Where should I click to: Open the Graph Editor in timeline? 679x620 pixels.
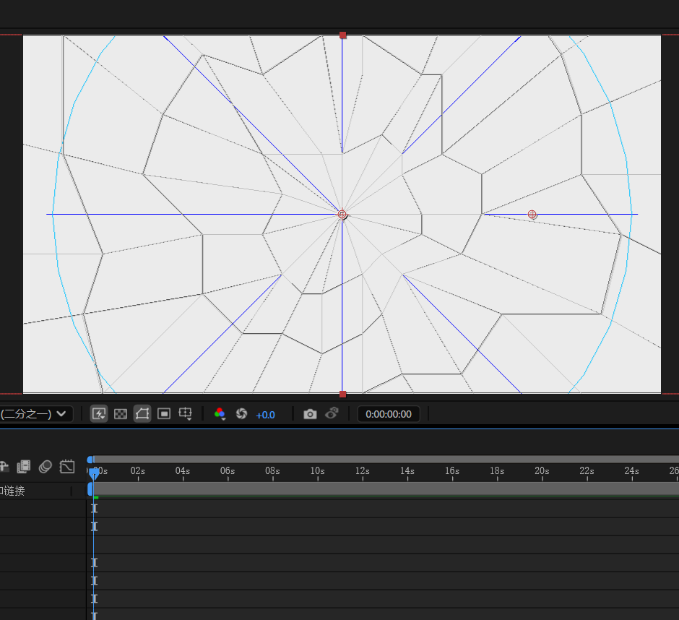click(x=67, y=467)
